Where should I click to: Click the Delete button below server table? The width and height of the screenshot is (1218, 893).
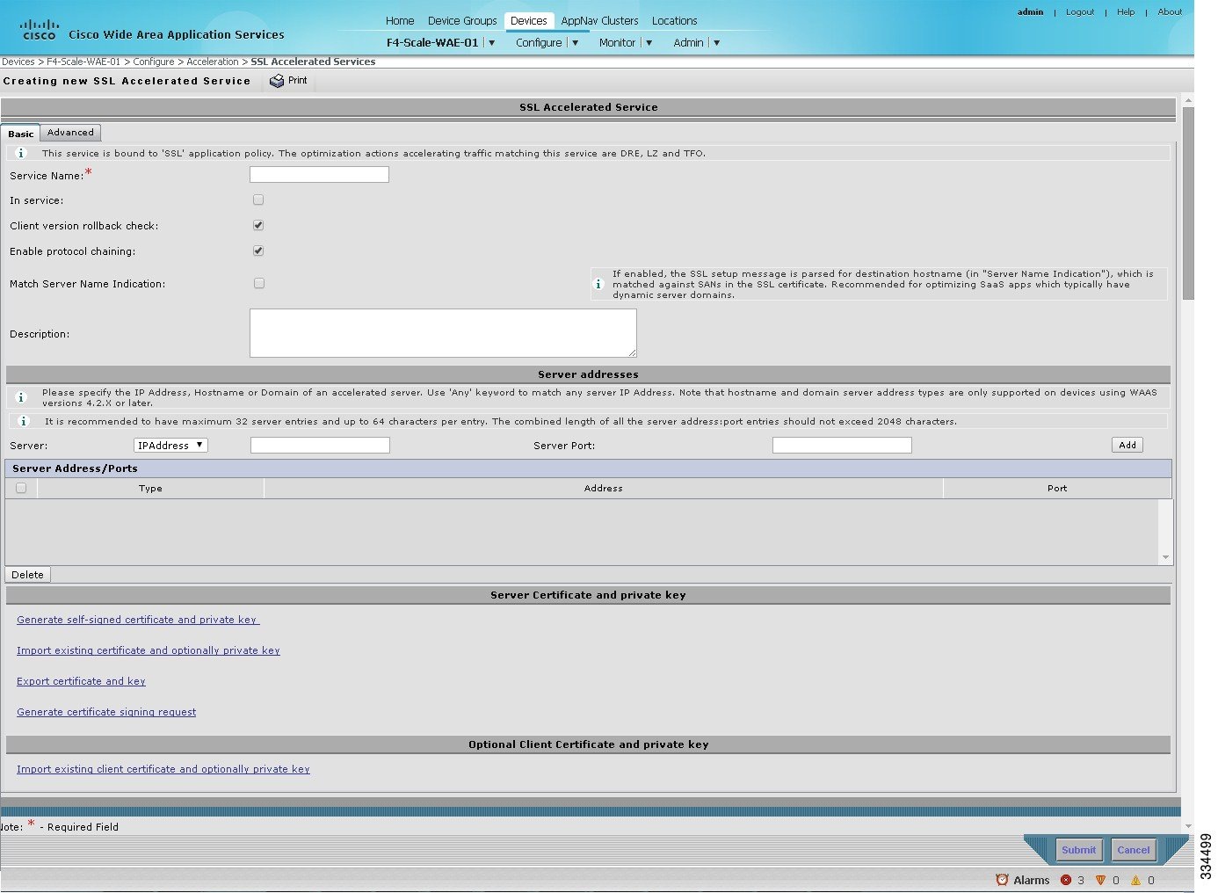pyautogui.click(x=27, y=574)
